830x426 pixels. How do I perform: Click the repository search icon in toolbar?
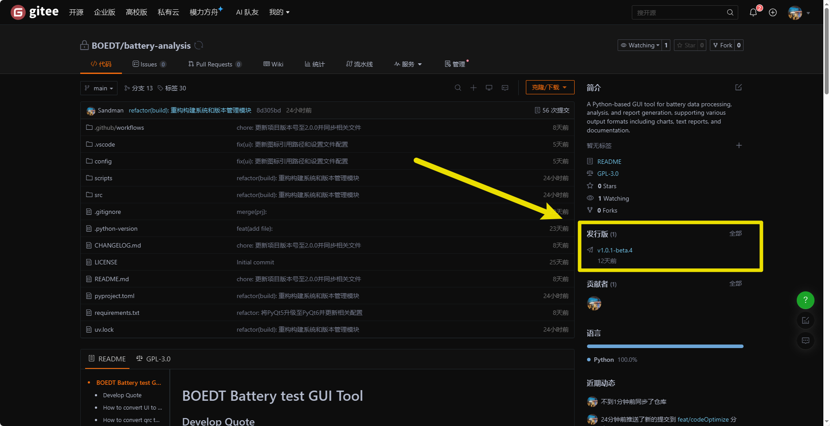tap(458, 88)
